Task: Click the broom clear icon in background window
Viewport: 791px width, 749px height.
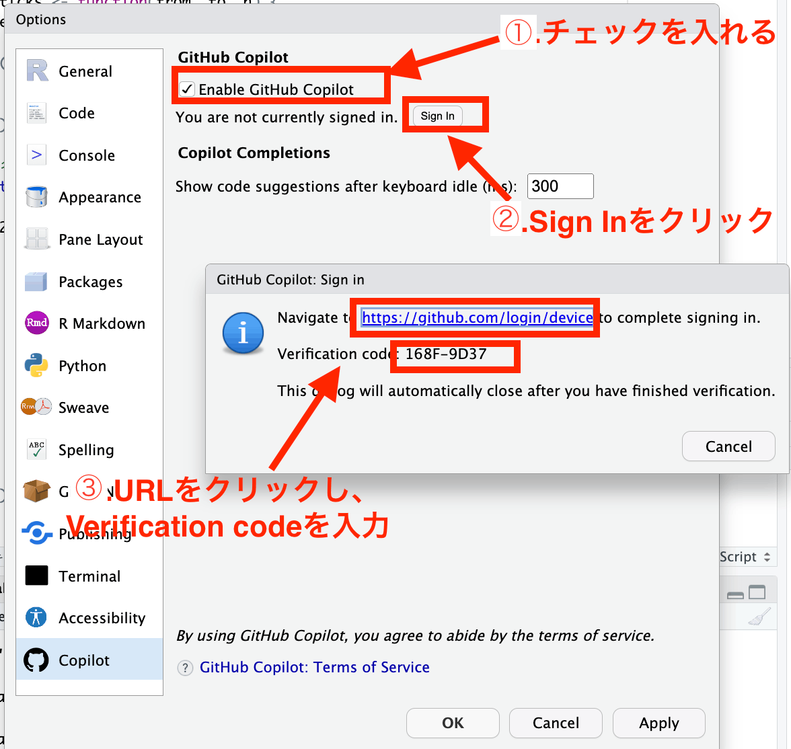Action: click(759, 617)
